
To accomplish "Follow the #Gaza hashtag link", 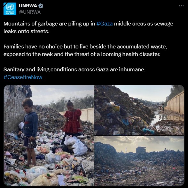I will pyautogui.click(x=105, y=24).
